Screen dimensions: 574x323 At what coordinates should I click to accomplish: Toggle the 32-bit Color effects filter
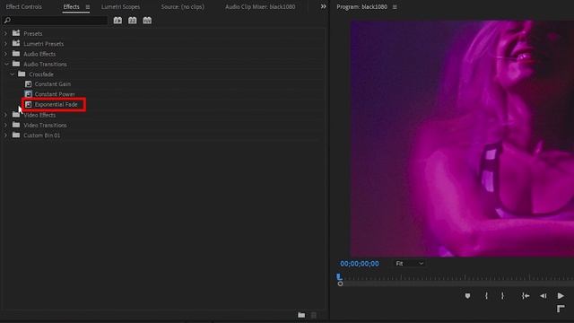(x=132, y=21)
